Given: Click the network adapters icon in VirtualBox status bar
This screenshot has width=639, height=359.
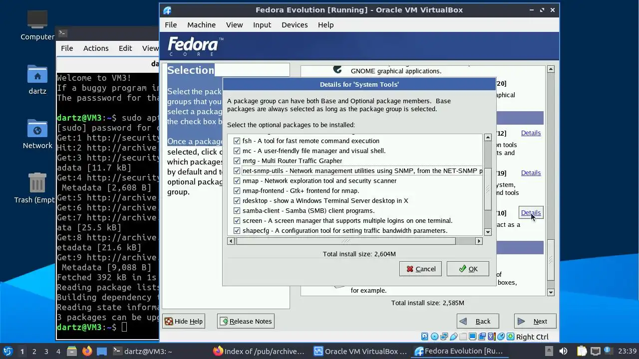Looking at the screenshot, I should 444,337.
